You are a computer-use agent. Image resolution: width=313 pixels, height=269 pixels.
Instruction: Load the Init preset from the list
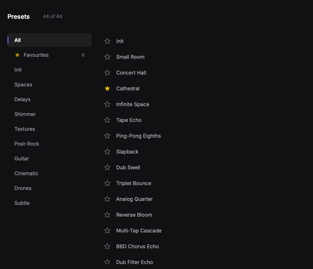coord(120,41)
